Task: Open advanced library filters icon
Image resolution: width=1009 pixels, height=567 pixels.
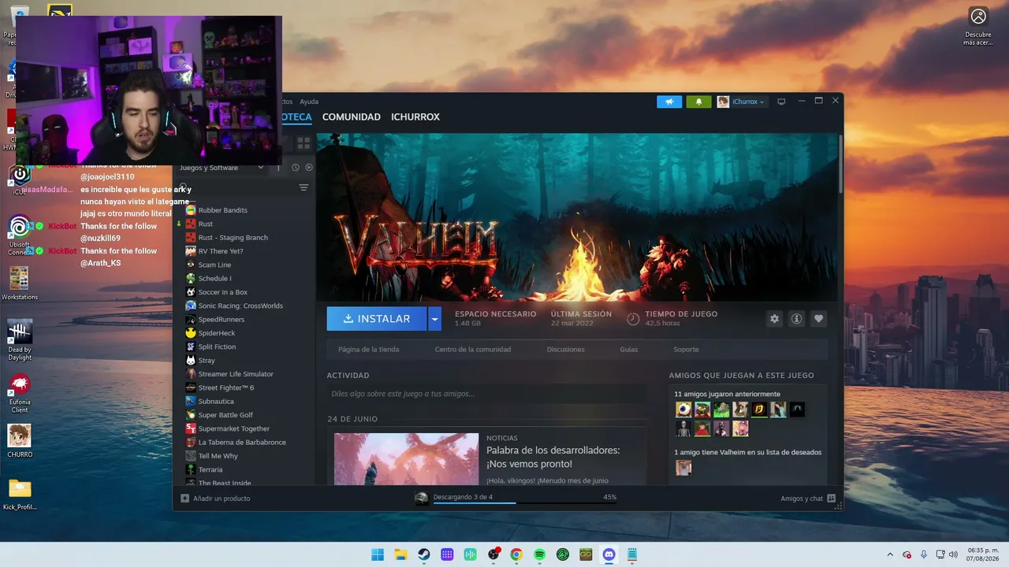Action: click(303, 187)
